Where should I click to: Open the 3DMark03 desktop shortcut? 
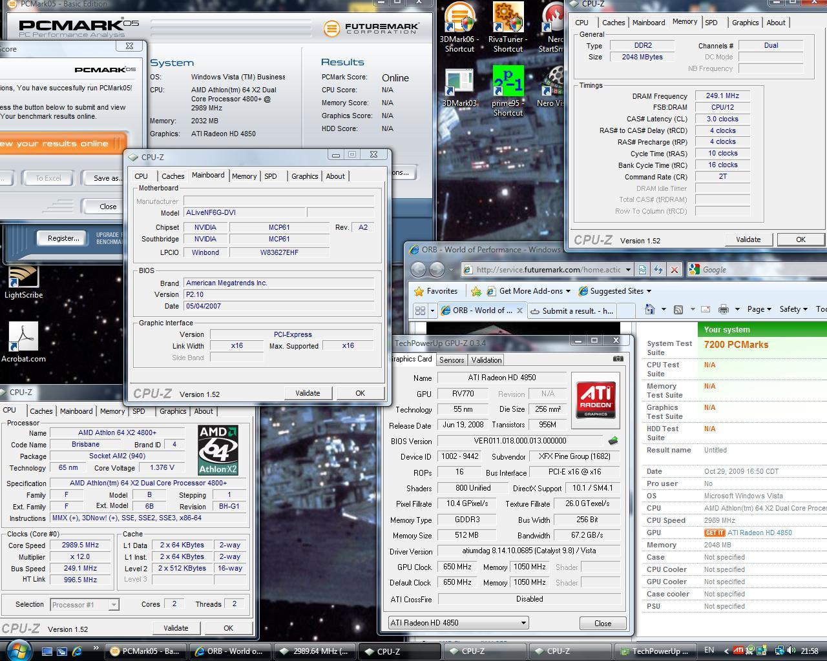[459, 86]
